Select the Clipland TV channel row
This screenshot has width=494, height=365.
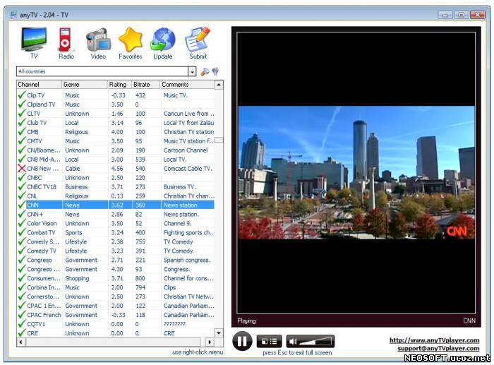[116, 104]
